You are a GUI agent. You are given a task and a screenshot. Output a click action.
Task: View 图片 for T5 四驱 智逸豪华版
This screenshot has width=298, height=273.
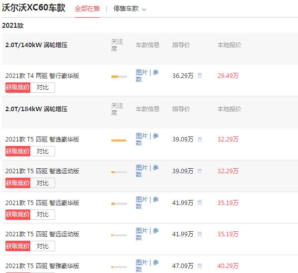pyautogui.click(x=142, y=136)
